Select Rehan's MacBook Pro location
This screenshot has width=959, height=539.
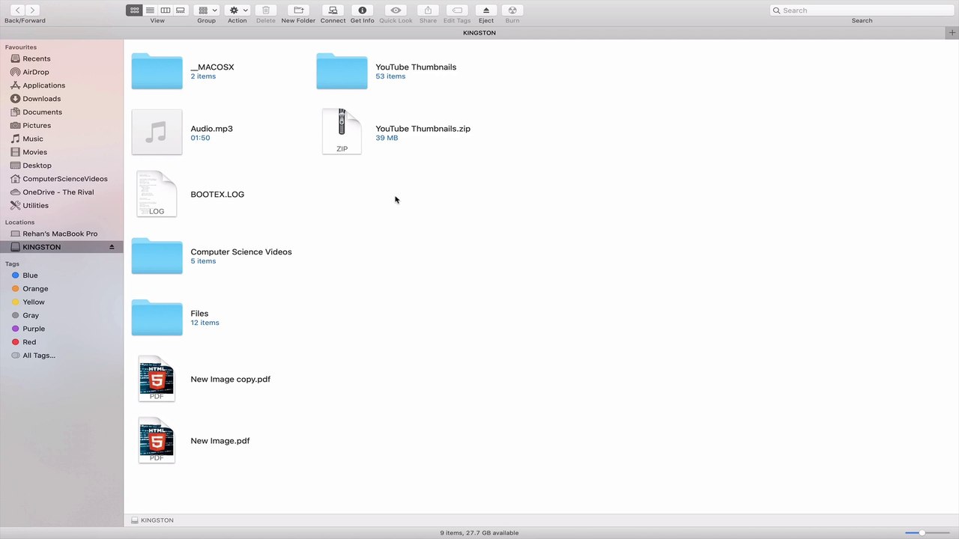coord(61,234)
